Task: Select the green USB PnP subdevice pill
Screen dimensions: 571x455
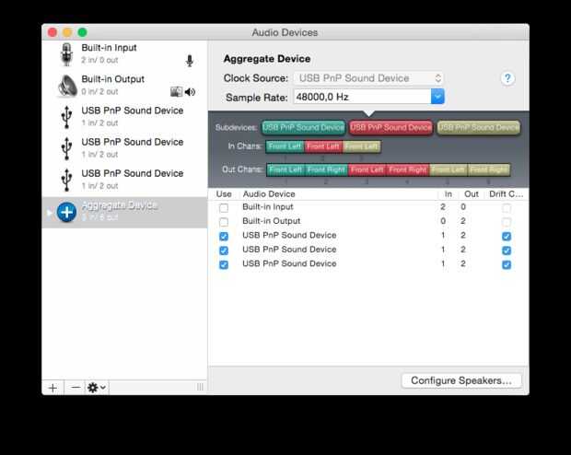Action: tap(303, 127)
